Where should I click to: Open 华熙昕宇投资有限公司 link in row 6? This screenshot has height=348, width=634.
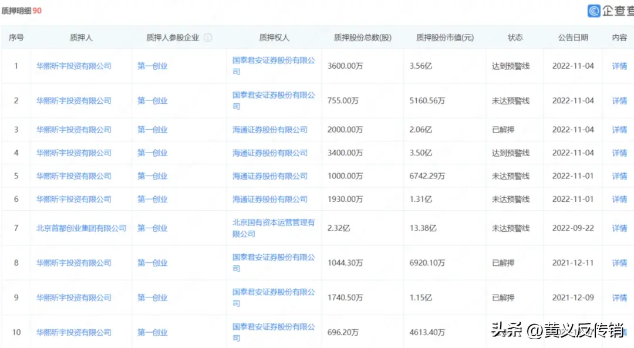(73, 200)
